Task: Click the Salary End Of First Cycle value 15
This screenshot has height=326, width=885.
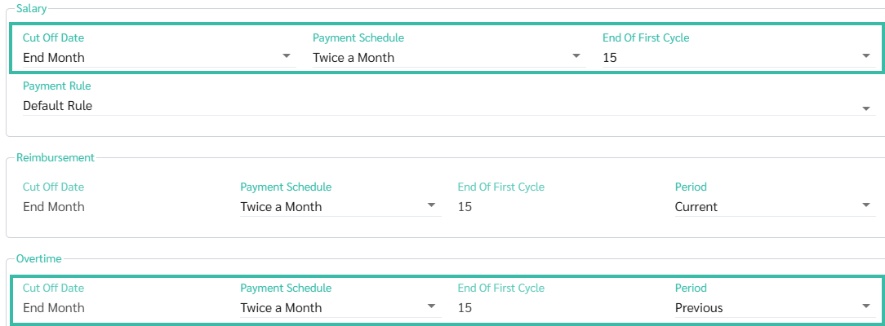Action: [x=610, y=58]
